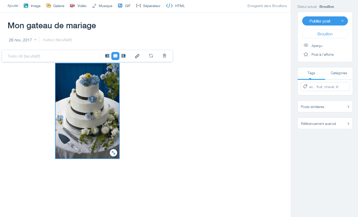358x217 pixels.
Task: Add an Image to the post
Action: [32, 6]
